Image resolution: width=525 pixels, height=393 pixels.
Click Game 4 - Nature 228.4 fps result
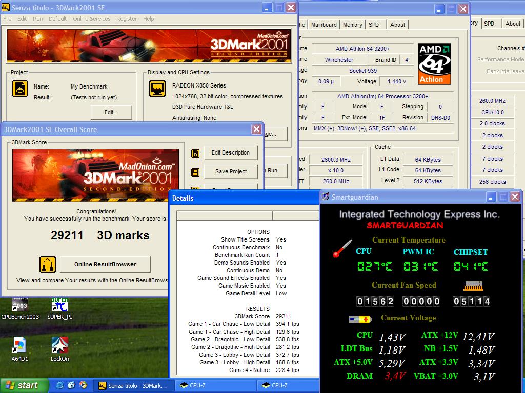(264, 370)
